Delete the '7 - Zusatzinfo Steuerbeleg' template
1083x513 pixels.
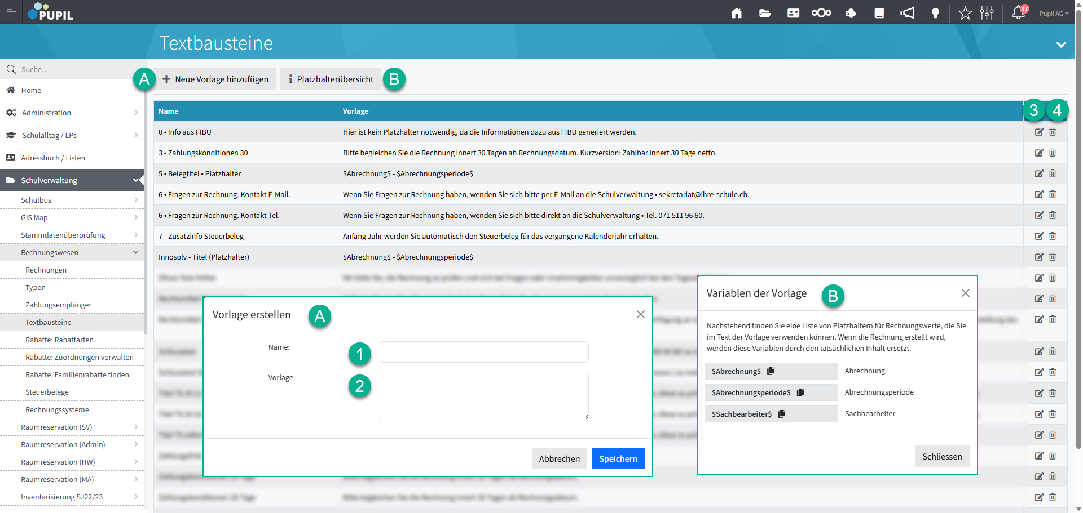(x=1053, y=236)
